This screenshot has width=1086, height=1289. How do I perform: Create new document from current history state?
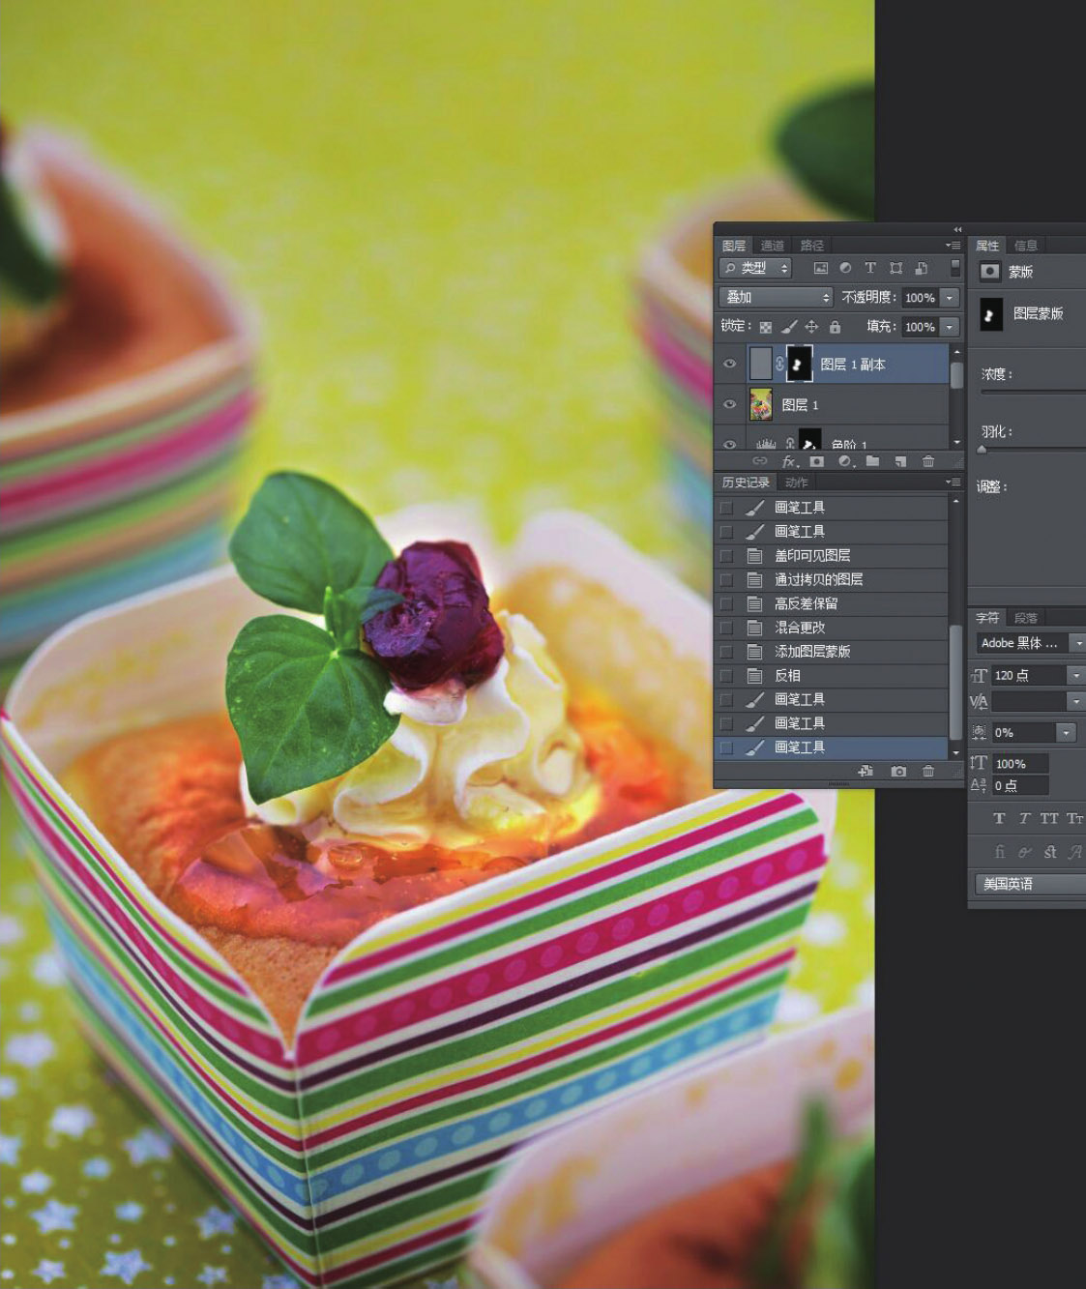pyautogui.click(x=866, y=772)
